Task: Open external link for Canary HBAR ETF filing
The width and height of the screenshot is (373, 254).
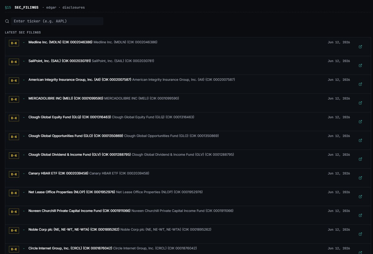Action: tap(360, 178)
